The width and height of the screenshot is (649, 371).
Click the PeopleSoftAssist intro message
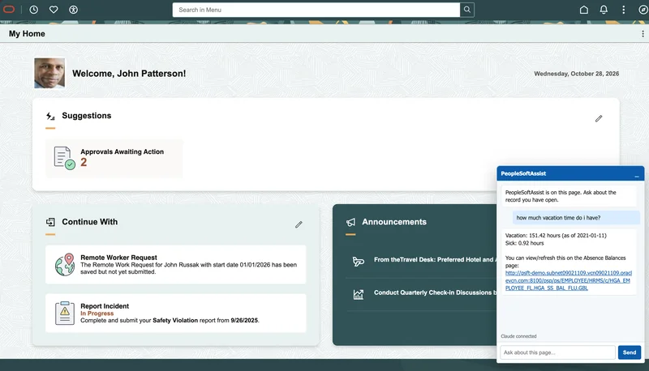(569, 196)
